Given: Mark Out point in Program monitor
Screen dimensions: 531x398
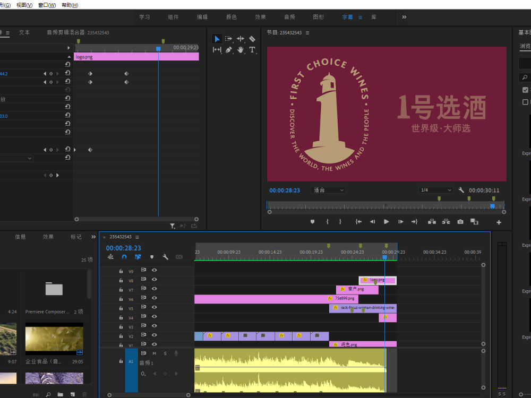Looking at the screenshot, I should tap(340, 222).
